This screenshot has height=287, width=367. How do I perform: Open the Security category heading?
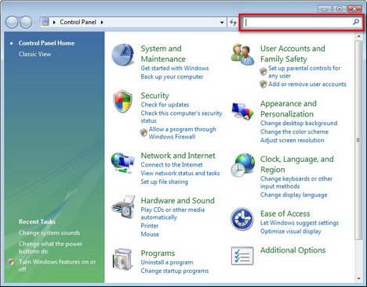click(x=154, y=95)
